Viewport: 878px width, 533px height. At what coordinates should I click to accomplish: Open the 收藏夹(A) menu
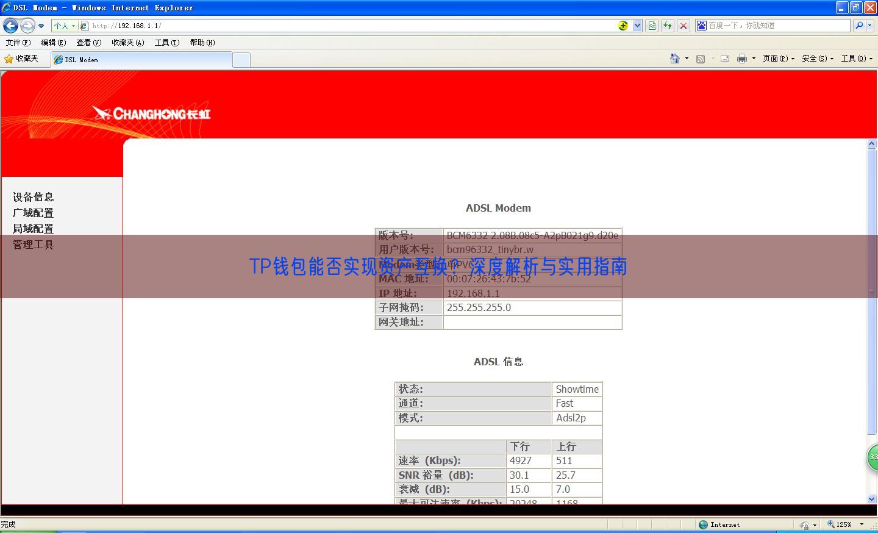click(127, 43)
